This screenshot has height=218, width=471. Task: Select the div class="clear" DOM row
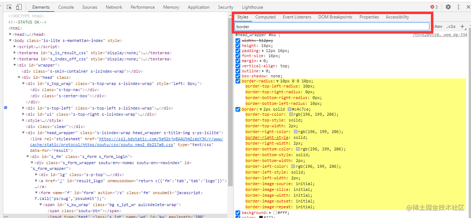(x=55, y=127)
